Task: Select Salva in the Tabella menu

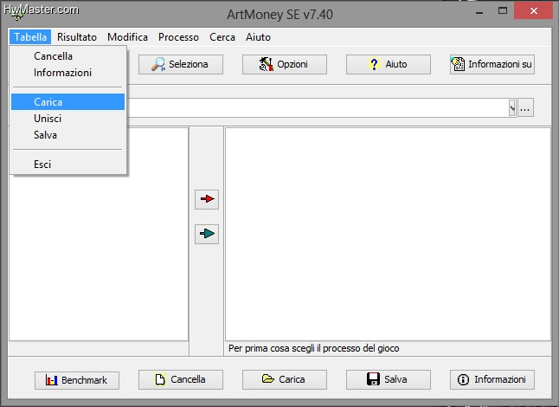Action: (67, 135)
